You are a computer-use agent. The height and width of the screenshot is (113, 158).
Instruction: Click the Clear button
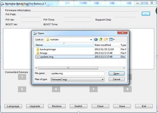point(100,106)
